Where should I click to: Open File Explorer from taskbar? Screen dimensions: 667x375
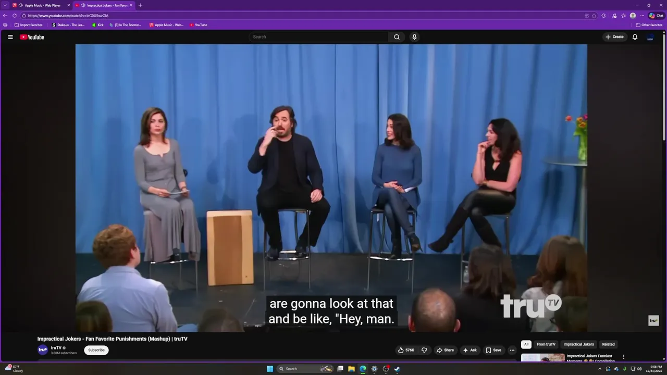click(351, 369)
